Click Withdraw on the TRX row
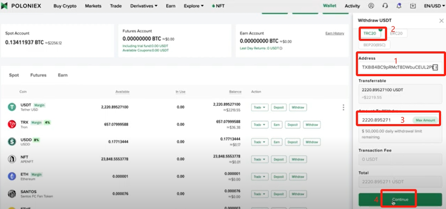This screenshot has height=209, width=446. (312, 125)
